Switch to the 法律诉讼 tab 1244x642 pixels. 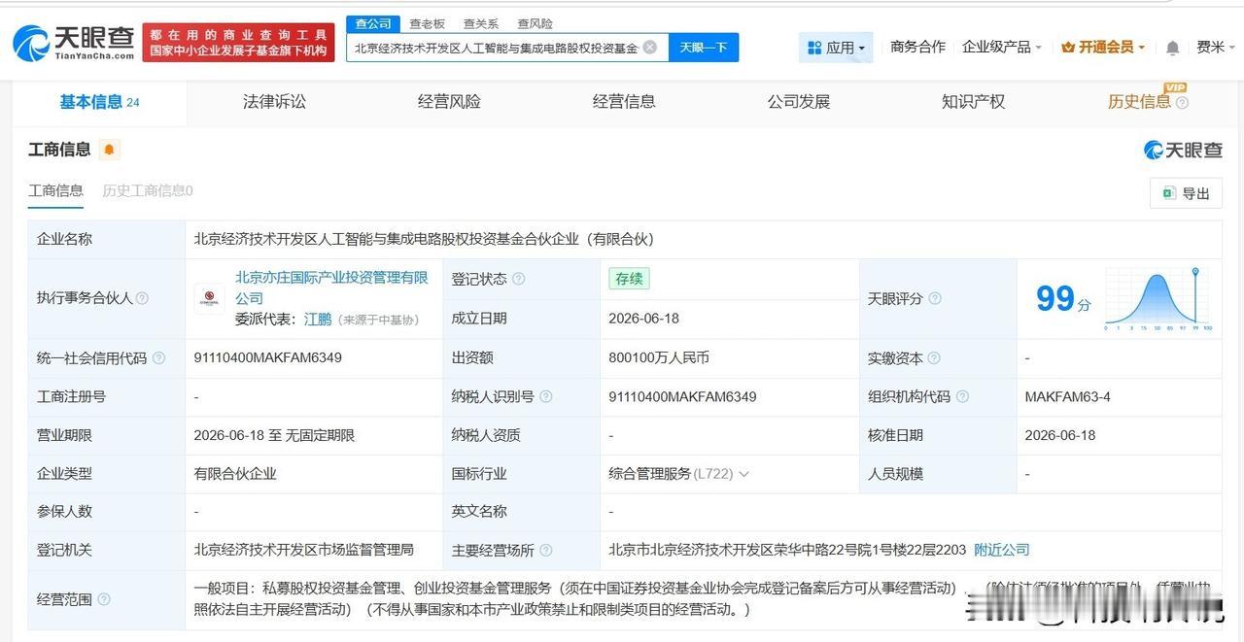[x=274, y=102]
